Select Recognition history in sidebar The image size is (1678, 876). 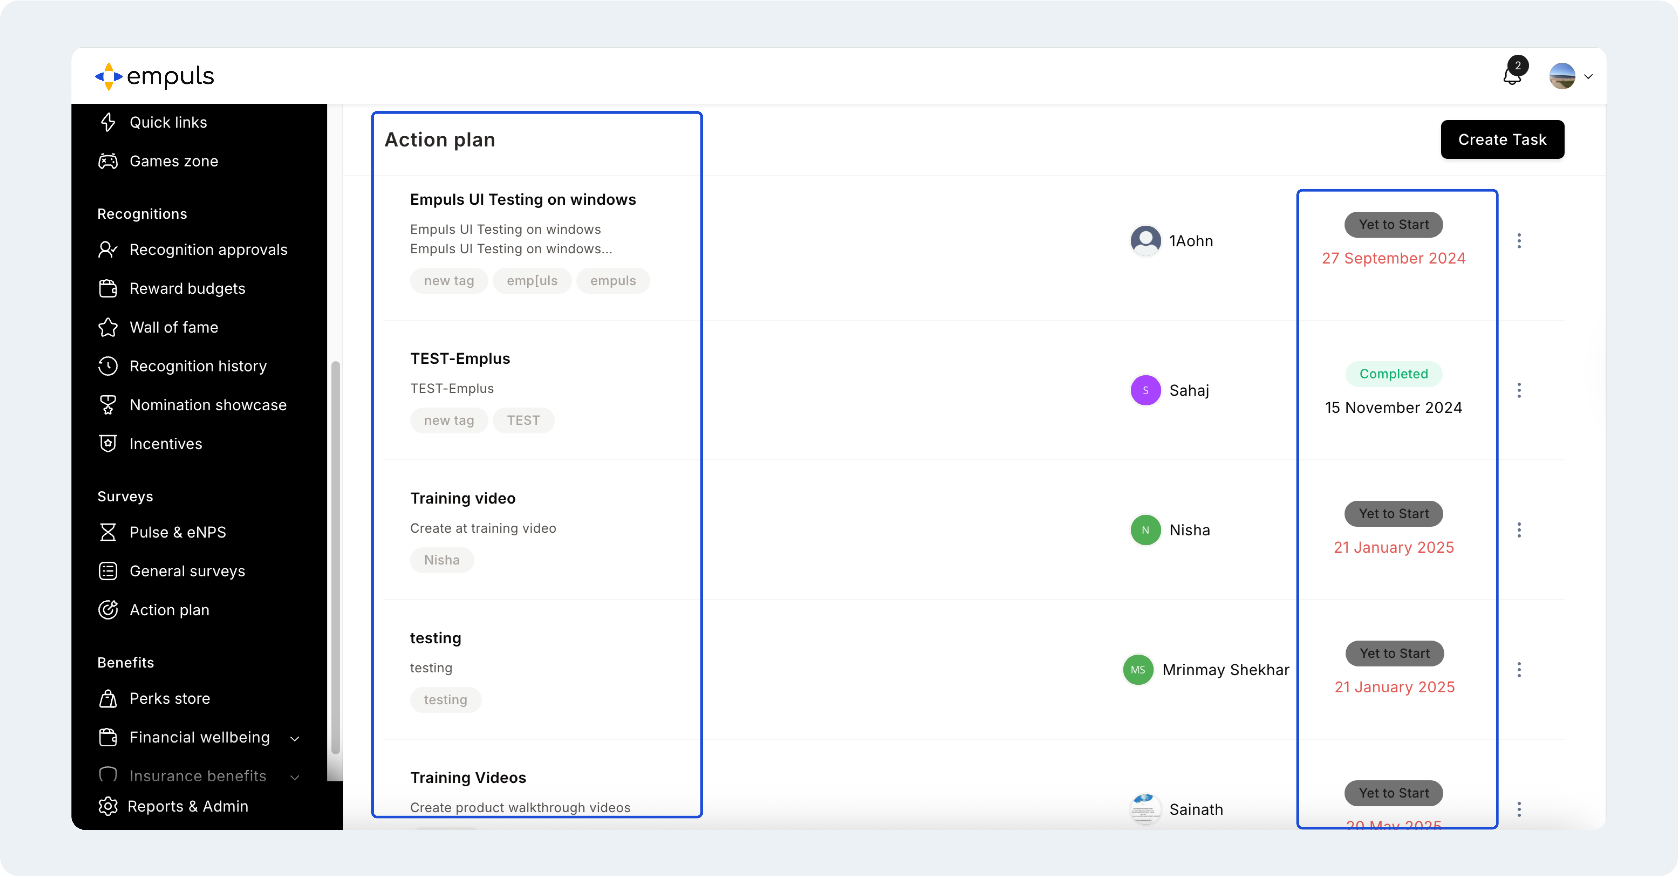pyautogui.click(x=198, y=366)
